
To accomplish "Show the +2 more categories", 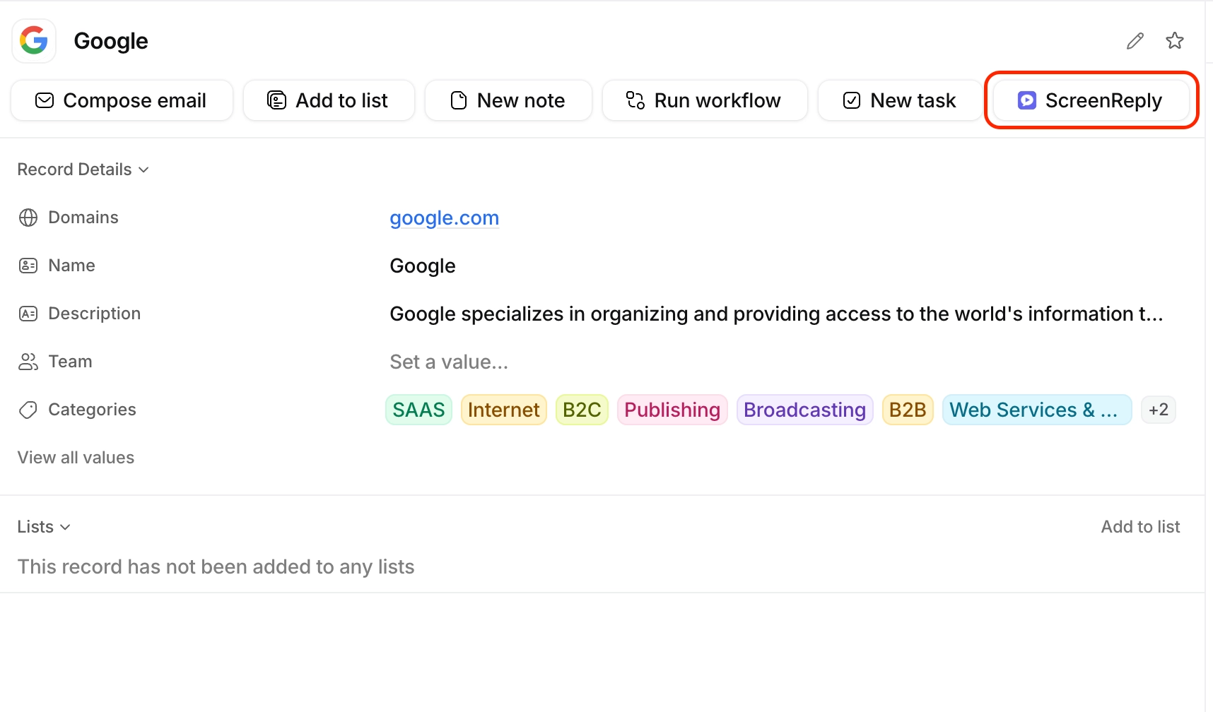I will 1159,410.
